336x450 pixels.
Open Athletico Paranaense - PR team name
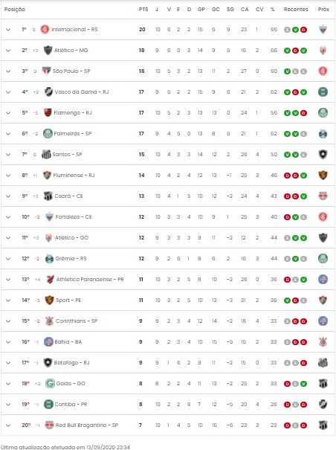tap(90, 279)
